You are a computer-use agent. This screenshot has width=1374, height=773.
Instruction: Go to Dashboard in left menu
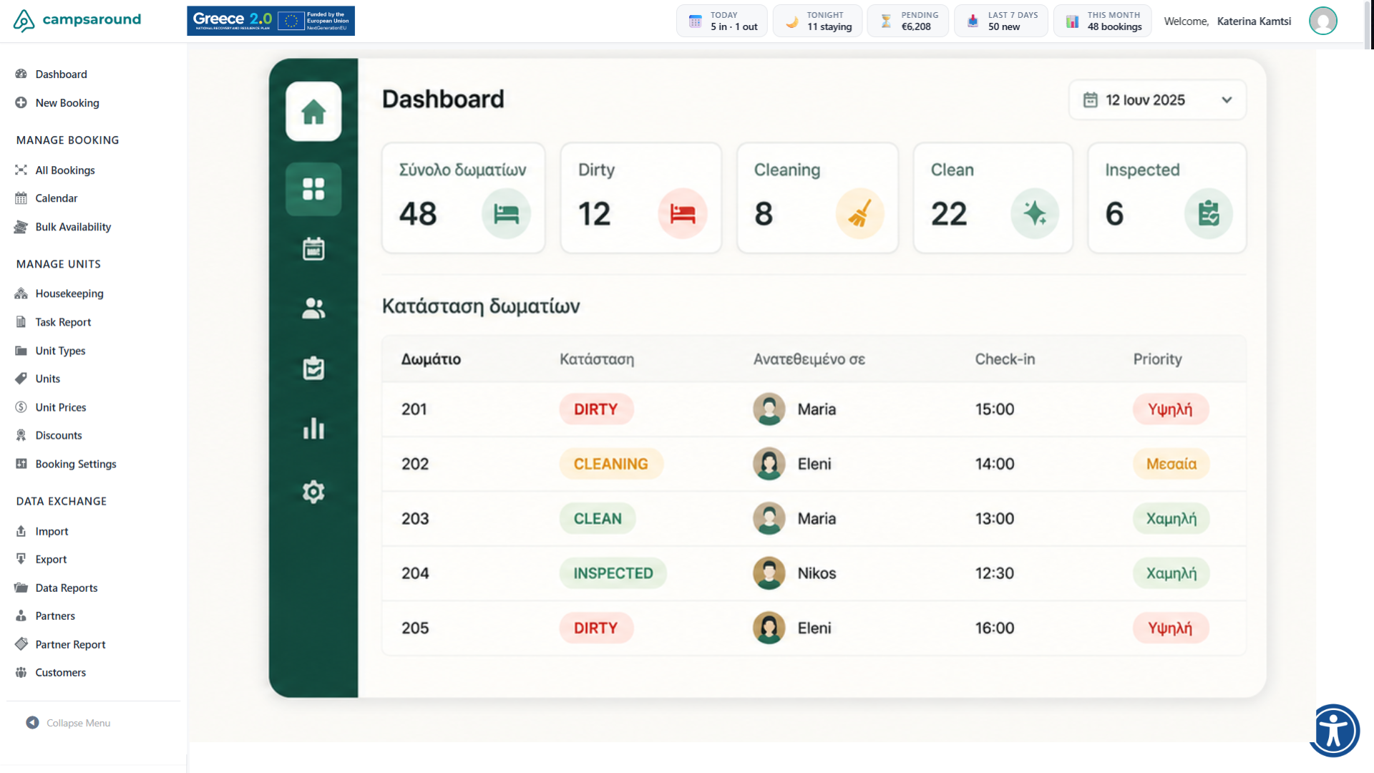61,74
